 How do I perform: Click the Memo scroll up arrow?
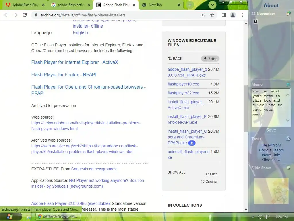point(288,95)
